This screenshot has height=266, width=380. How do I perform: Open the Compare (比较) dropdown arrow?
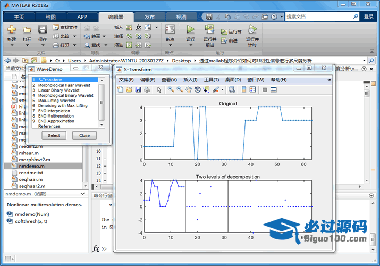(74, 36)
